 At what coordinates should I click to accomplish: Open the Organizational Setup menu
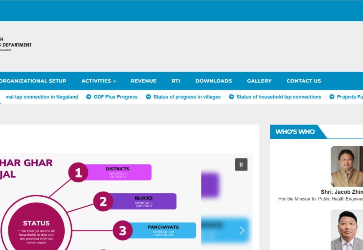coord(33,81)
